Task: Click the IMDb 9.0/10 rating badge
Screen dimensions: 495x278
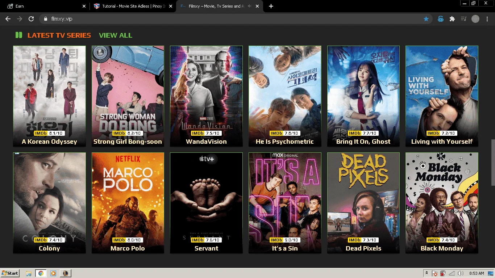Action: pos(285,240)
